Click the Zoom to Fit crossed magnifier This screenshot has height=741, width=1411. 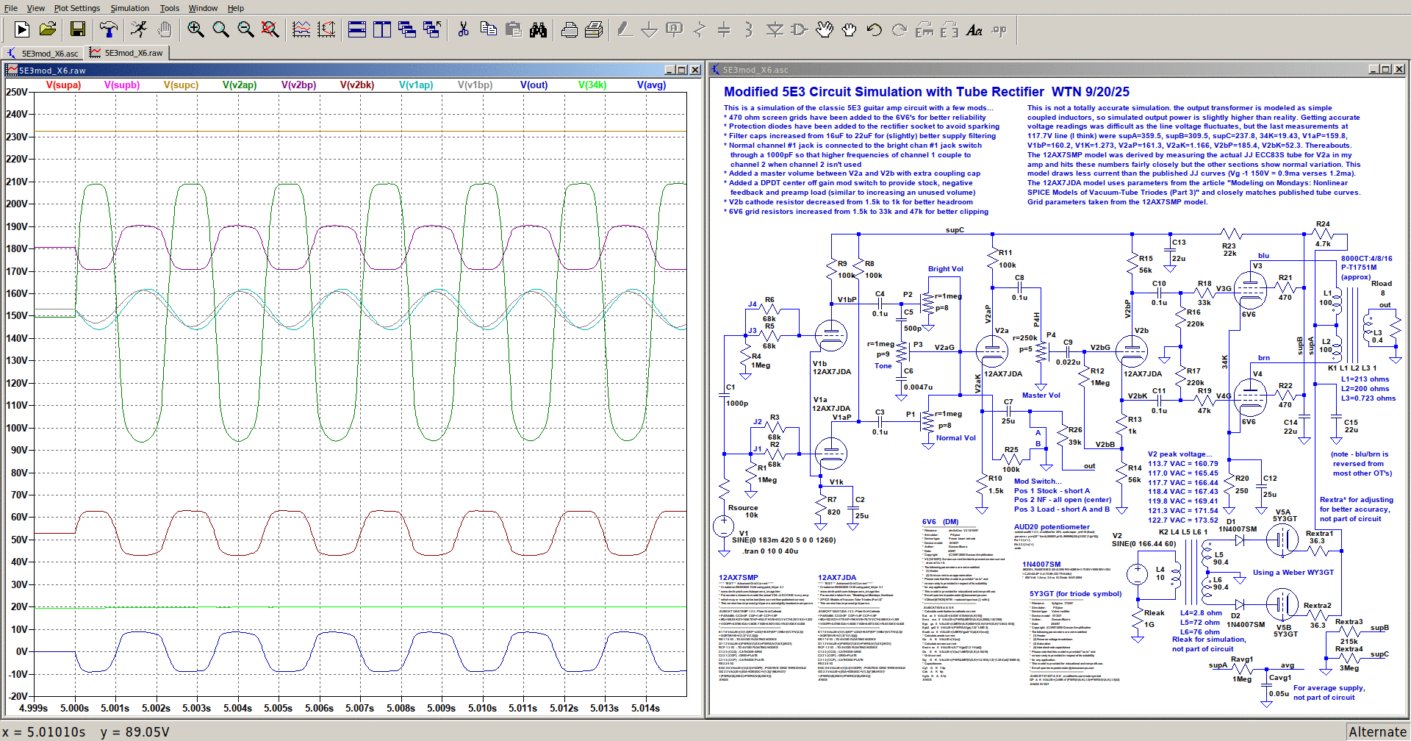point(270,29)
